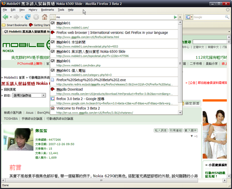Screen dimensions: 232x189
Task: Click the address bar text field
Action: coord(114,17)
